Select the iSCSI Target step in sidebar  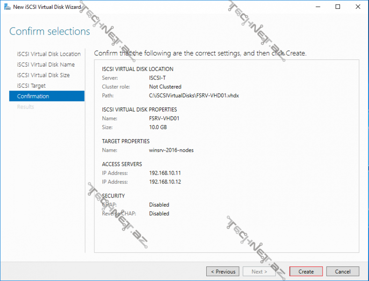[31, 86]
